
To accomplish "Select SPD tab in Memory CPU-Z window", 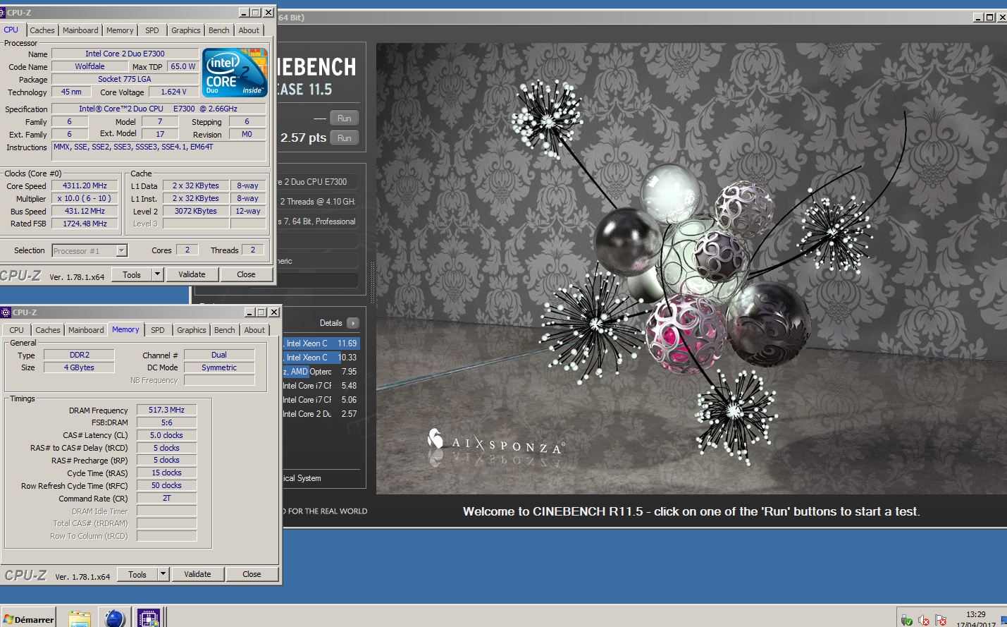I will click(158, 330).
